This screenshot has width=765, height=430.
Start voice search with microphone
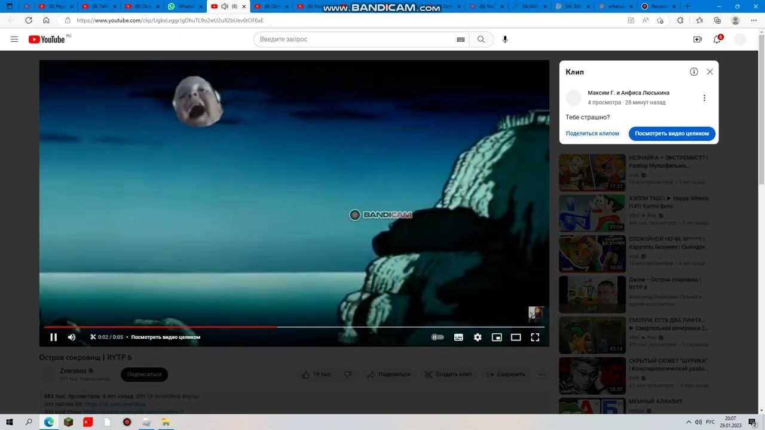pos(505,39)
